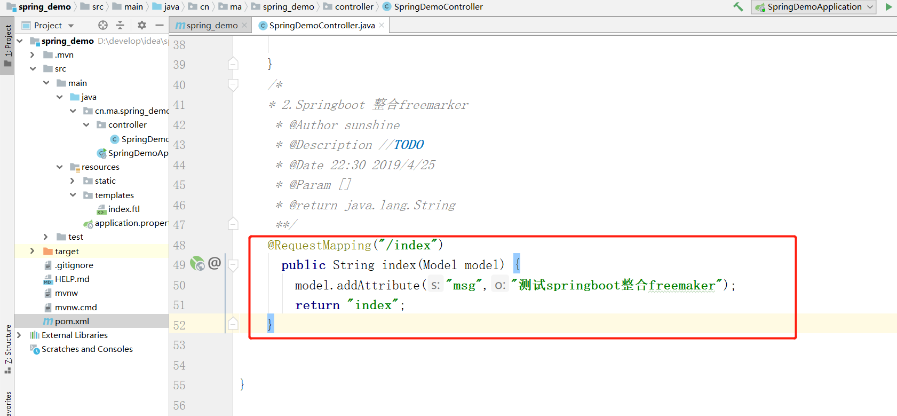Collapse the controller package

(86, 124)
